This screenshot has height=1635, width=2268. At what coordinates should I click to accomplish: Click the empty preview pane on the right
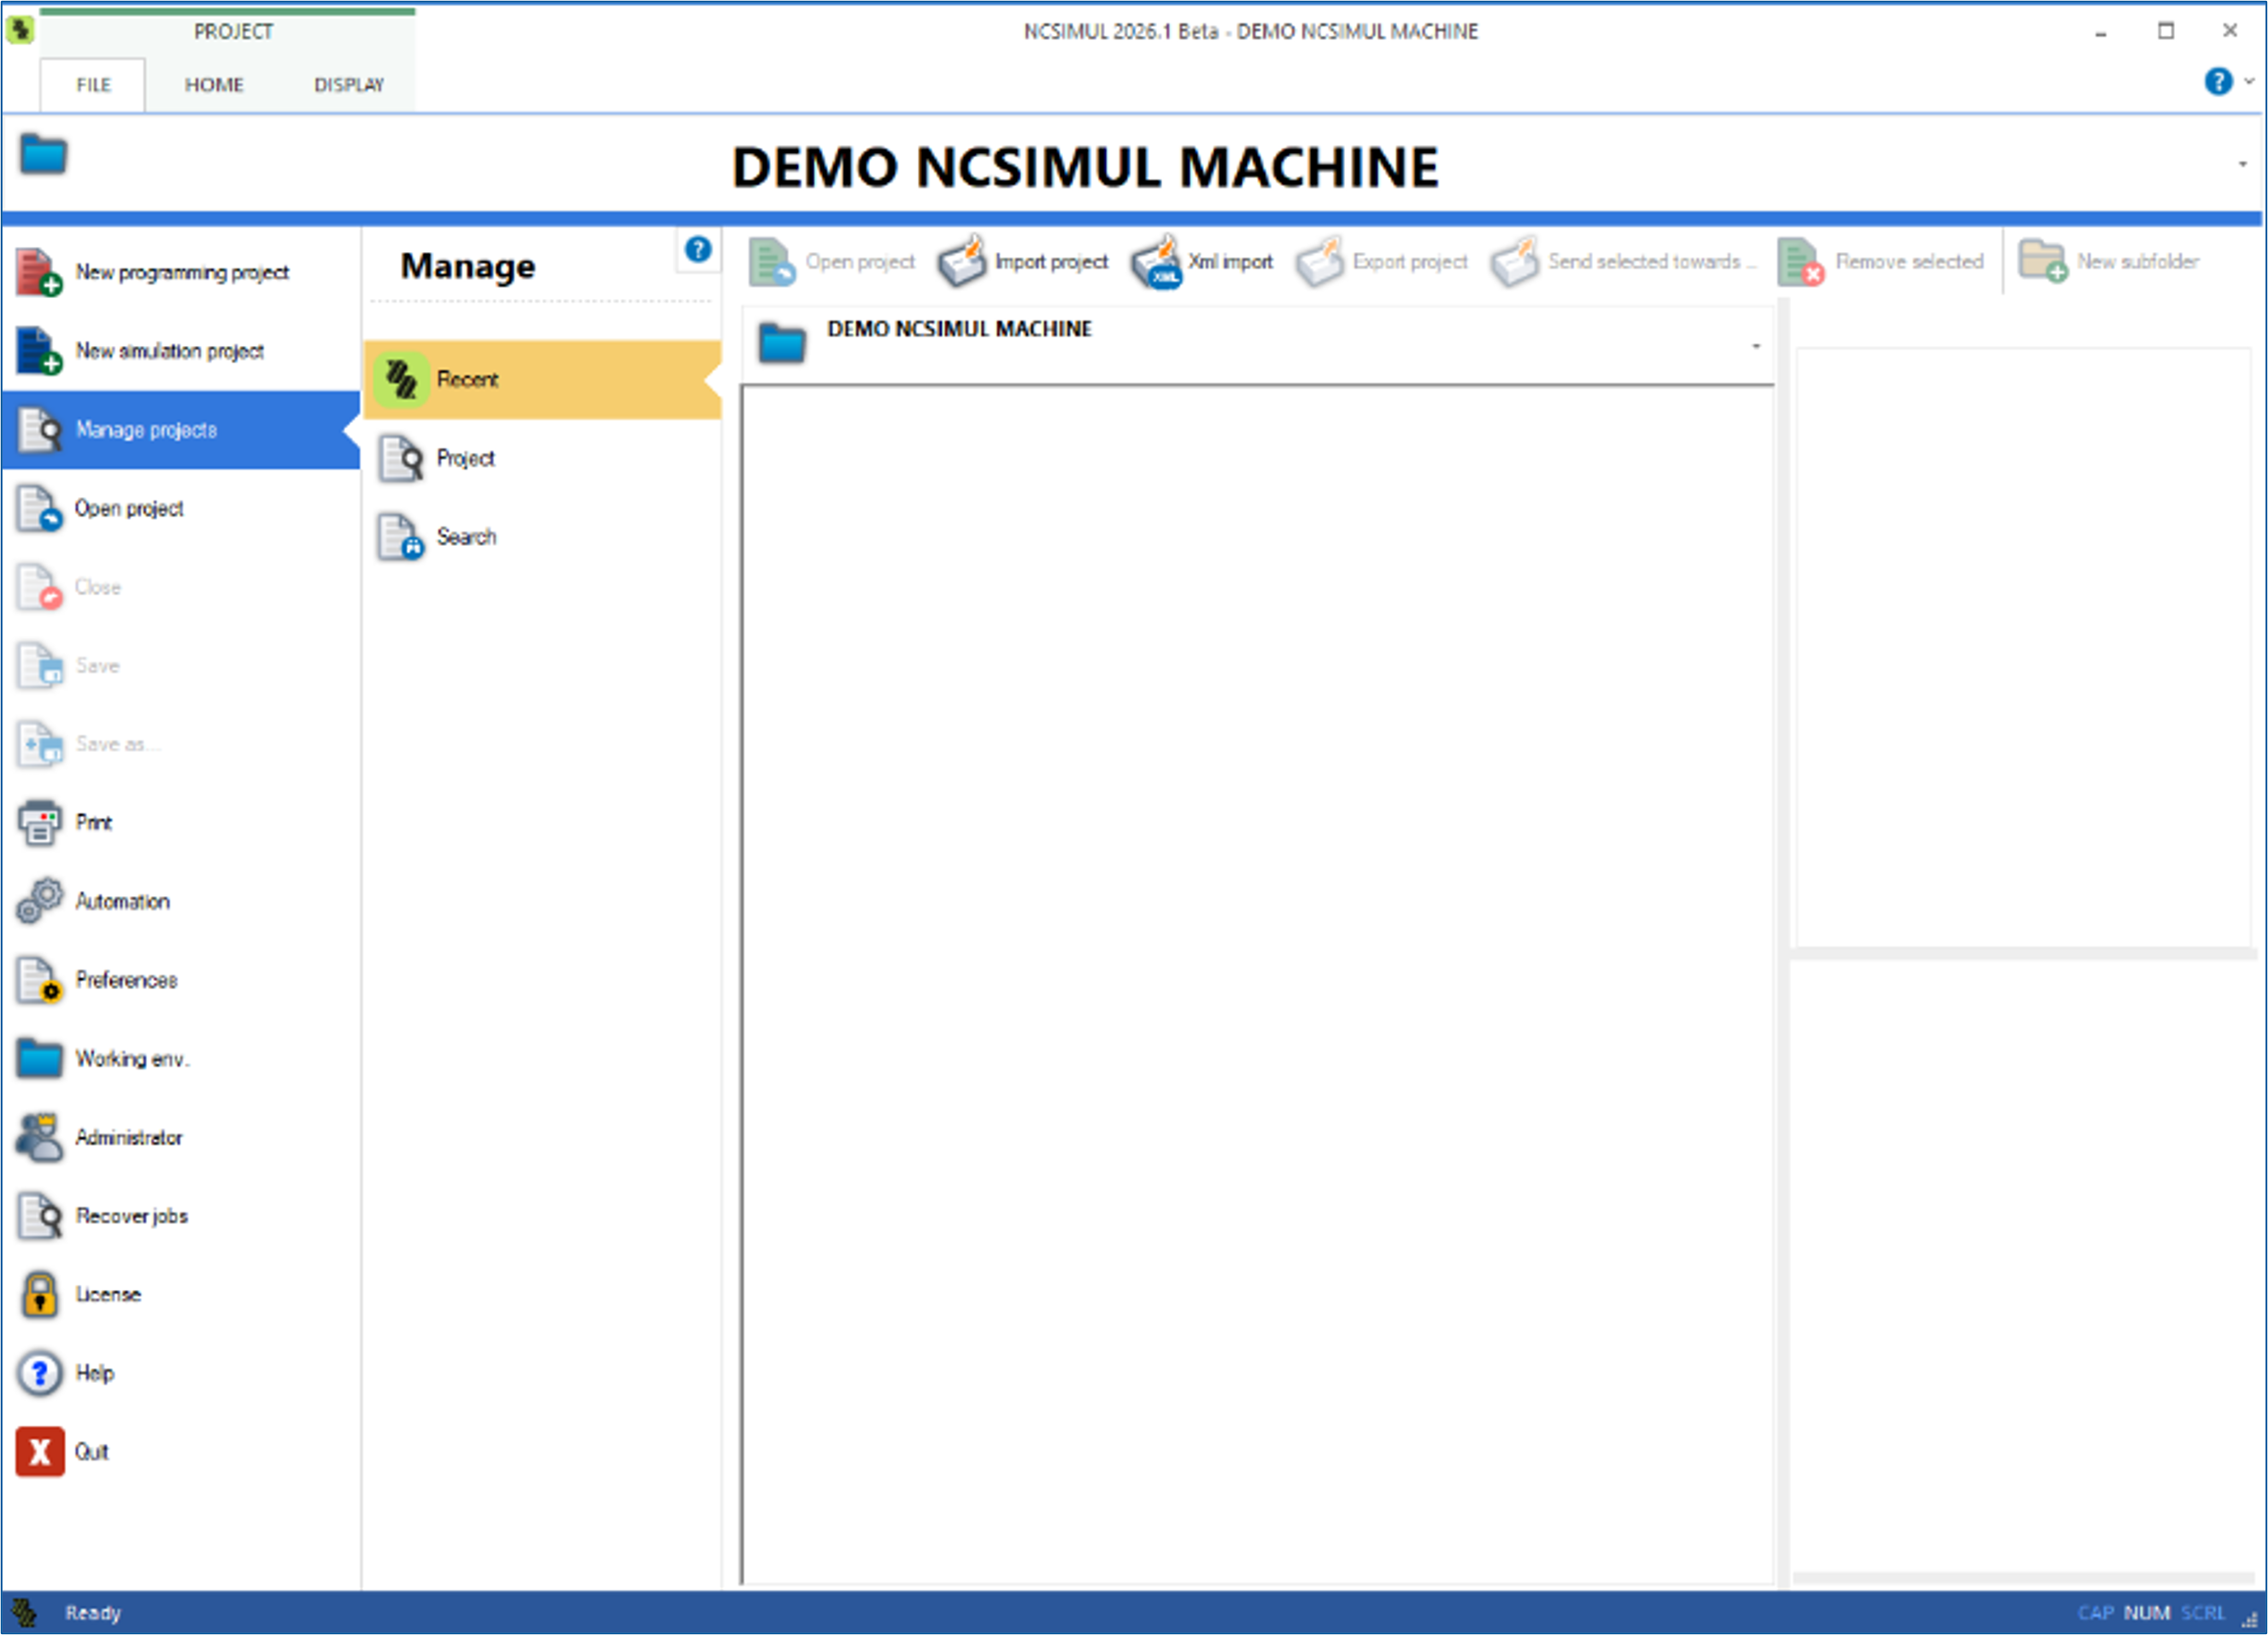tap(2023, 648)
